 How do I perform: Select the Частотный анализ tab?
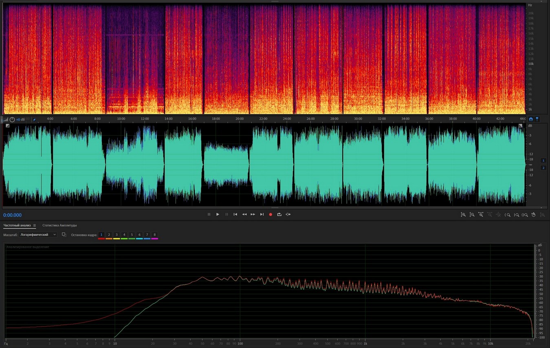point(17,225)
